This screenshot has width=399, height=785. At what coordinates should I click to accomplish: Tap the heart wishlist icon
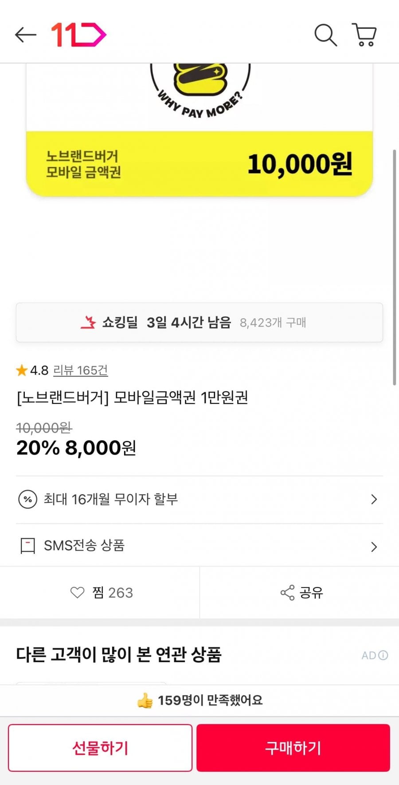coord(77,592)
